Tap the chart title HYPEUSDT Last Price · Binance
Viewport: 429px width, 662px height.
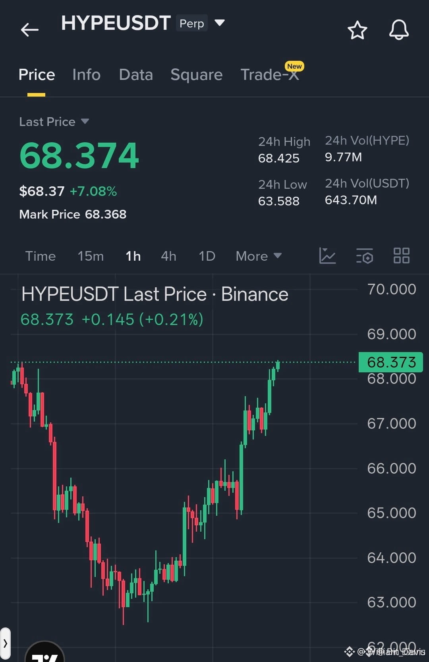pyautogui.click(x=155, y=294)
